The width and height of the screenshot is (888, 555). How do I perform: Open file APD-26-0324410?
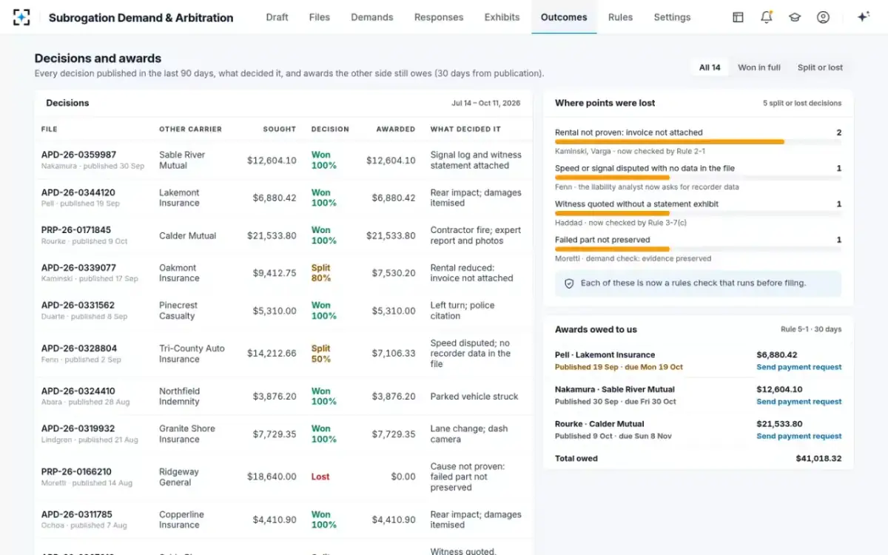pyautogui.click(x=78, y=391)
